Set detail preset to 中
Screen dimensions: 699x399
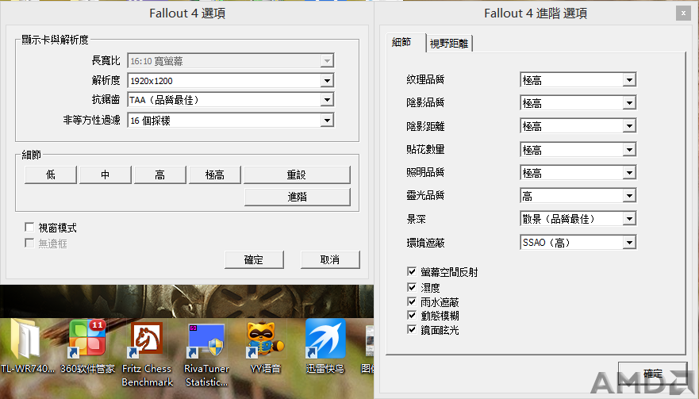pyautogui.click(x=106, y=175)
